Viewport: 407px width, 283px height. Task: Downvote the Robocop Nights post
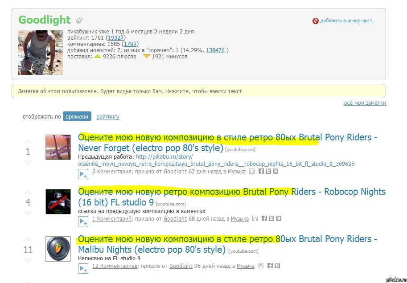click(x=28, y=212)
